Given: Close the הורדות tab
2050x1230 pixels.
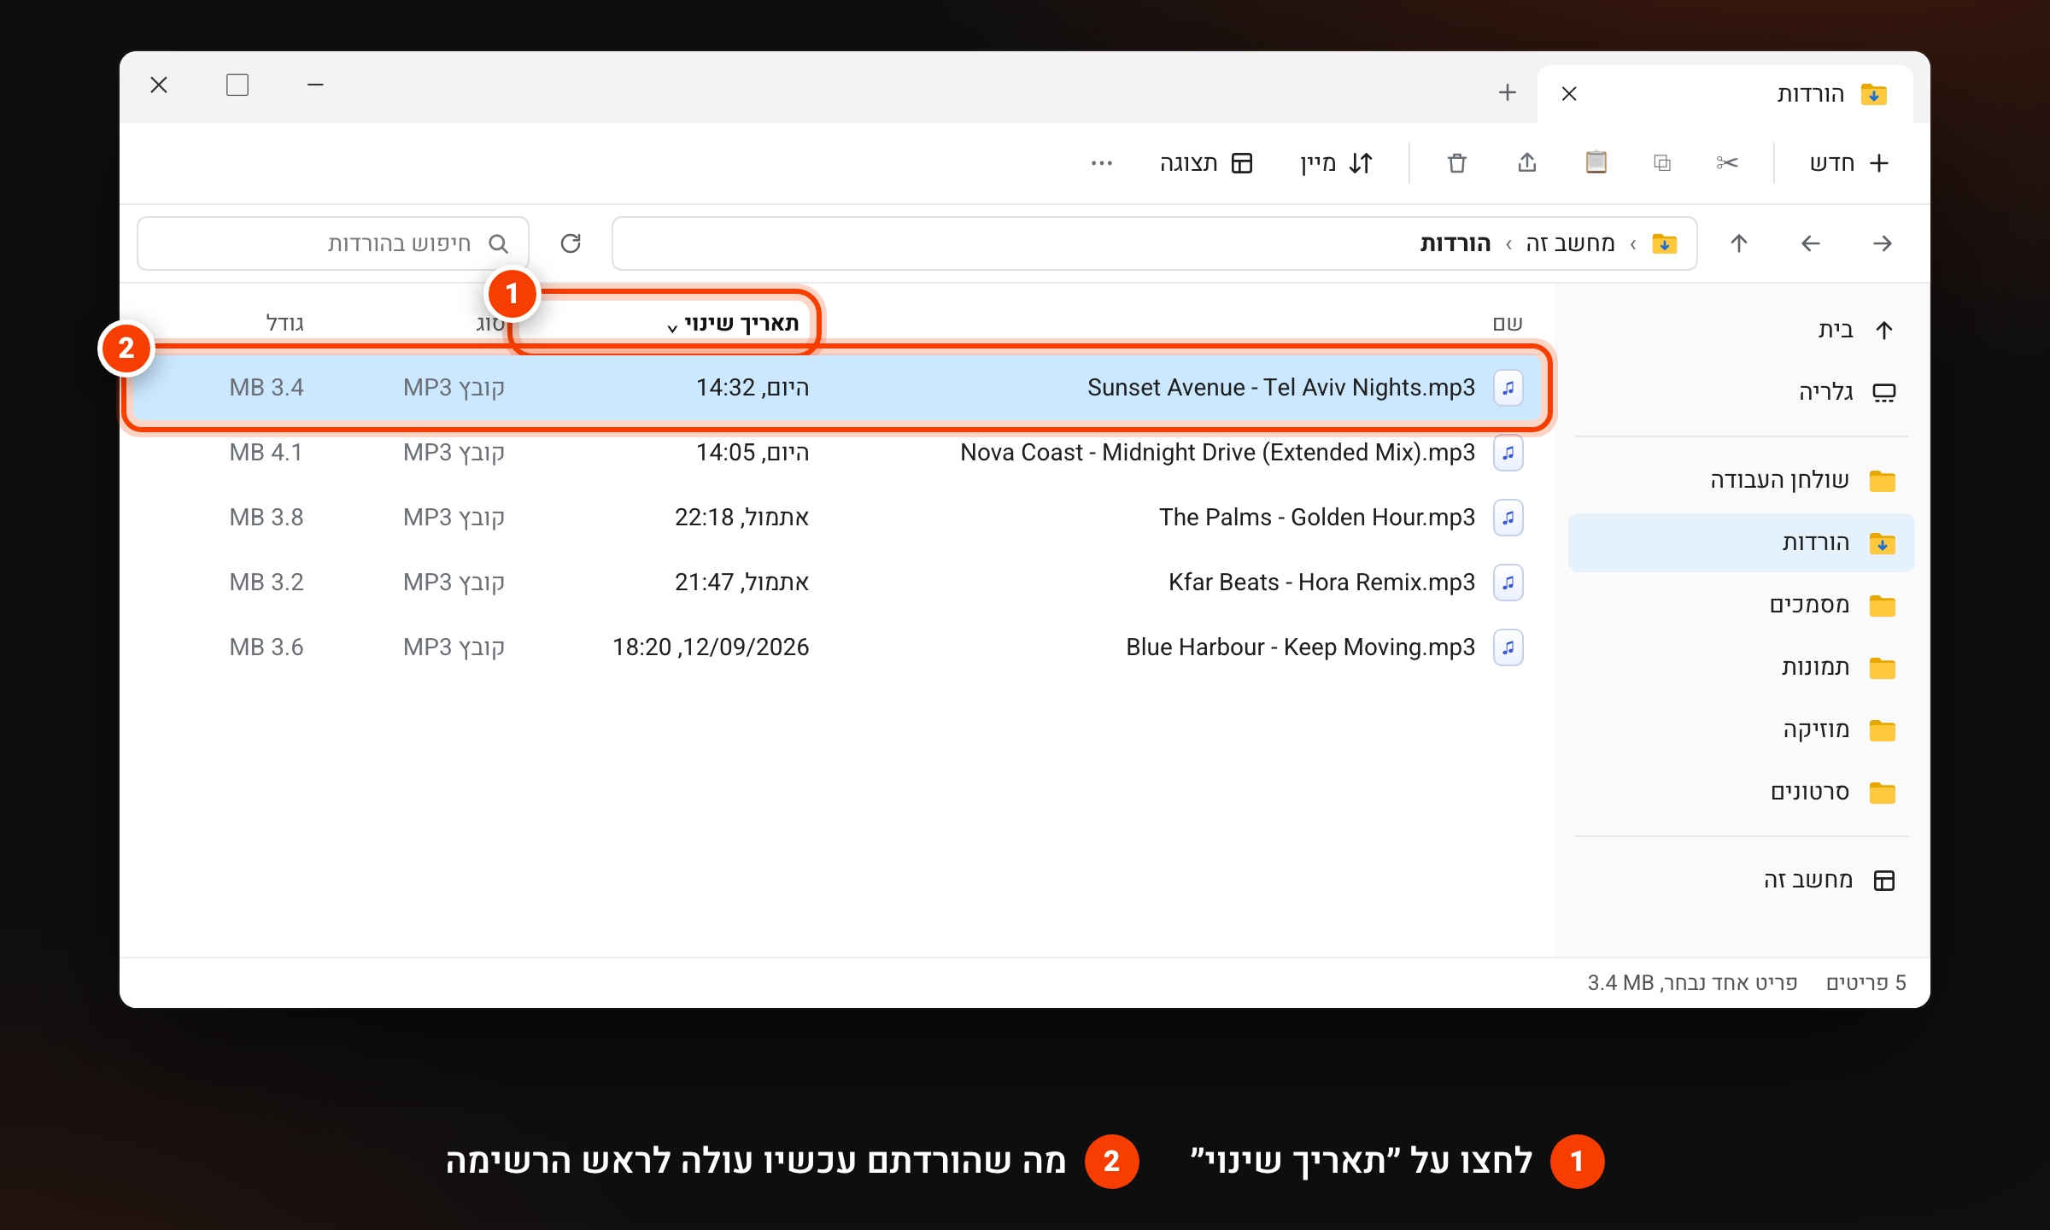Looking at the screenshot, I should [x=1569, y=93].
